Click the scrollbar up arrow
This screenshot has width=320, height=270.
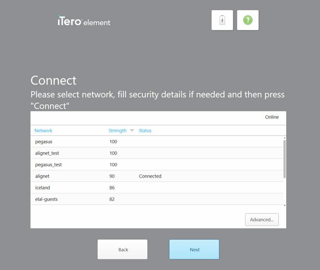[x=285, y=138]
